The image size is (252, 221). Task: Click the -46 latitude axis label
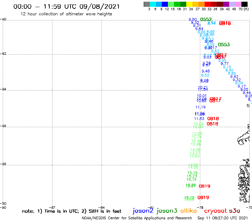3,126
